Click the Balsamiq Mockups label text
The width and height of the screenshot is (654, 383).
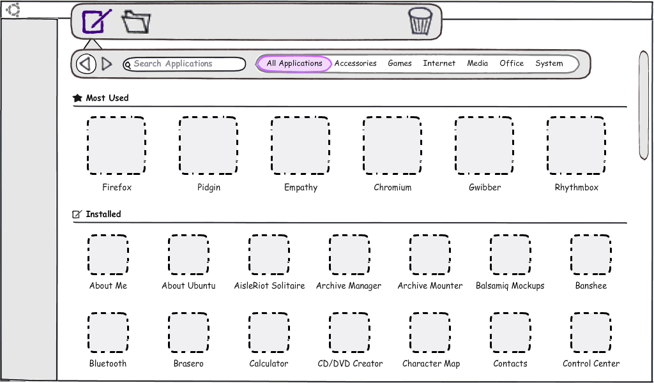tap(510, 286)
